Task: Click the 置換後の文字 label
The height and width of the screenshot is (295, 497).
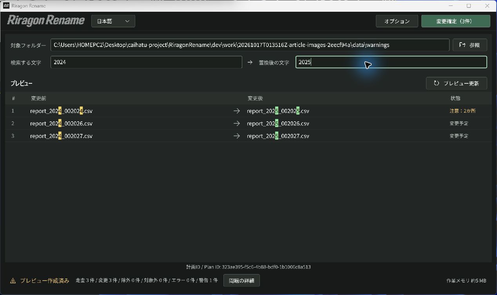Action: pyautogui.click(x=274, y=63)
